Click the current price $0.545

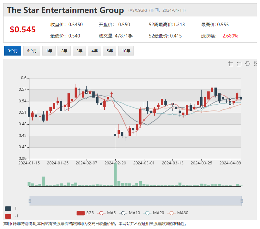coord(23,29)
